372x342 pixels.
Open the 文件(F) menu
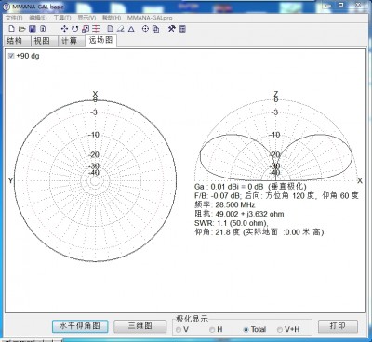click(14, 18)
